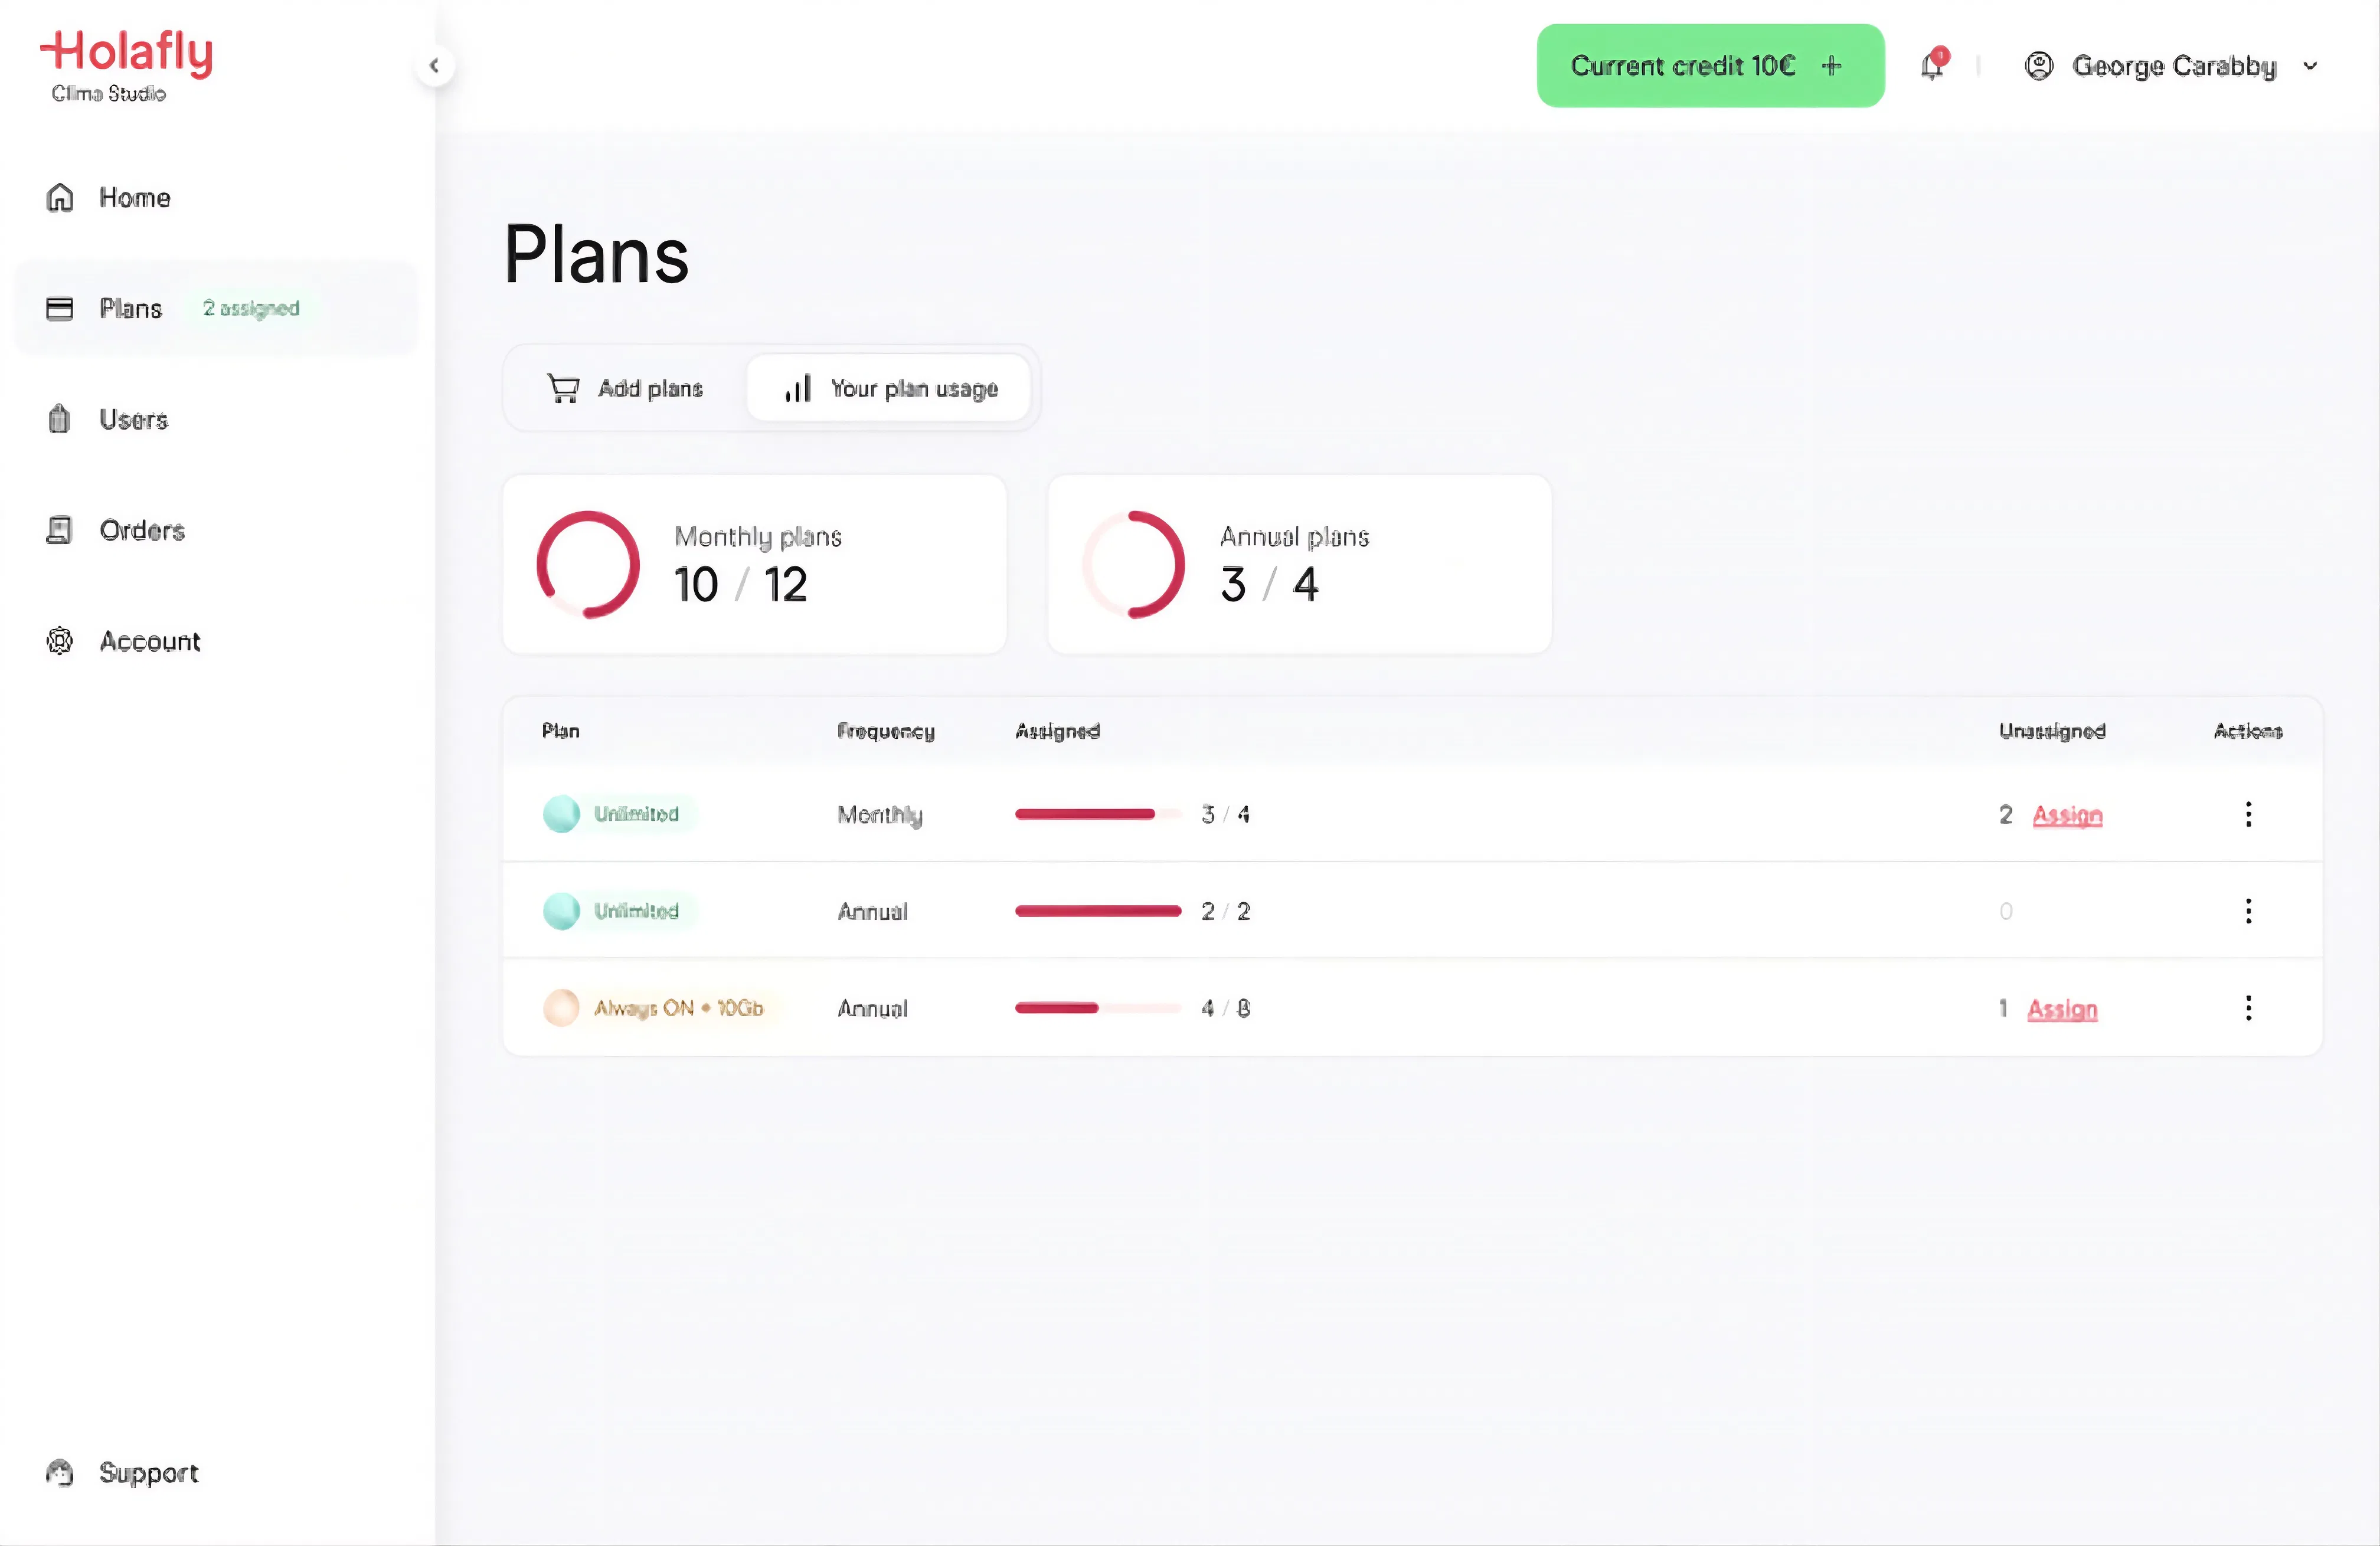This screenshot has height=1546, width=2380.
Task: Click the Account settings icon
Action: (60, 641)
